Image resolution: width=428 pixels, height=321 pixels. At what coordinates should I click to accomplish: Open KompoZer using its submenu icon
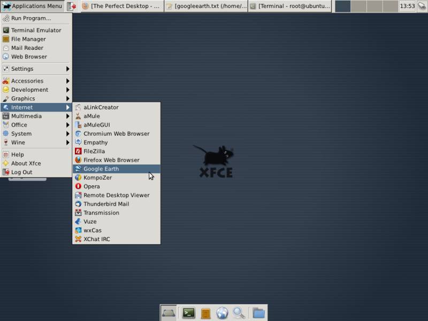pyautogui.click(x=78, y=177)
